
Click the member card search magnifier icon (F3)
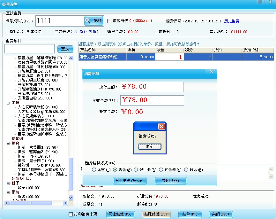93,20
